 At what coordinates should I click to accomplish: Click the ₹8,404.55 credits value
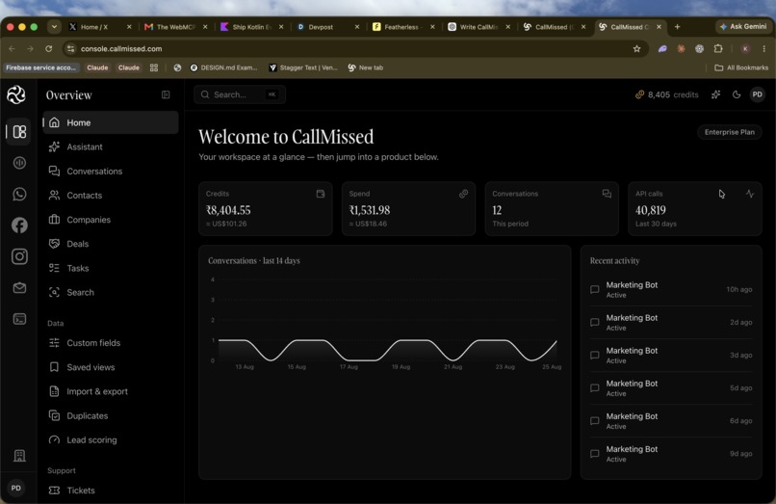tap(228, 210)
